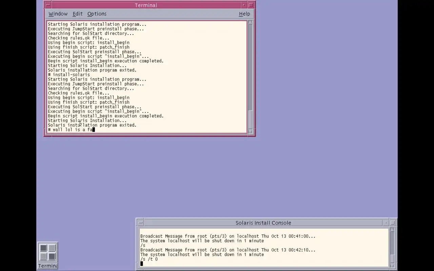Click the Solaris Install Console scrollbar down arrow
Image resolution: width=434 pixels, height=271 pixels.
click(392, 265)
